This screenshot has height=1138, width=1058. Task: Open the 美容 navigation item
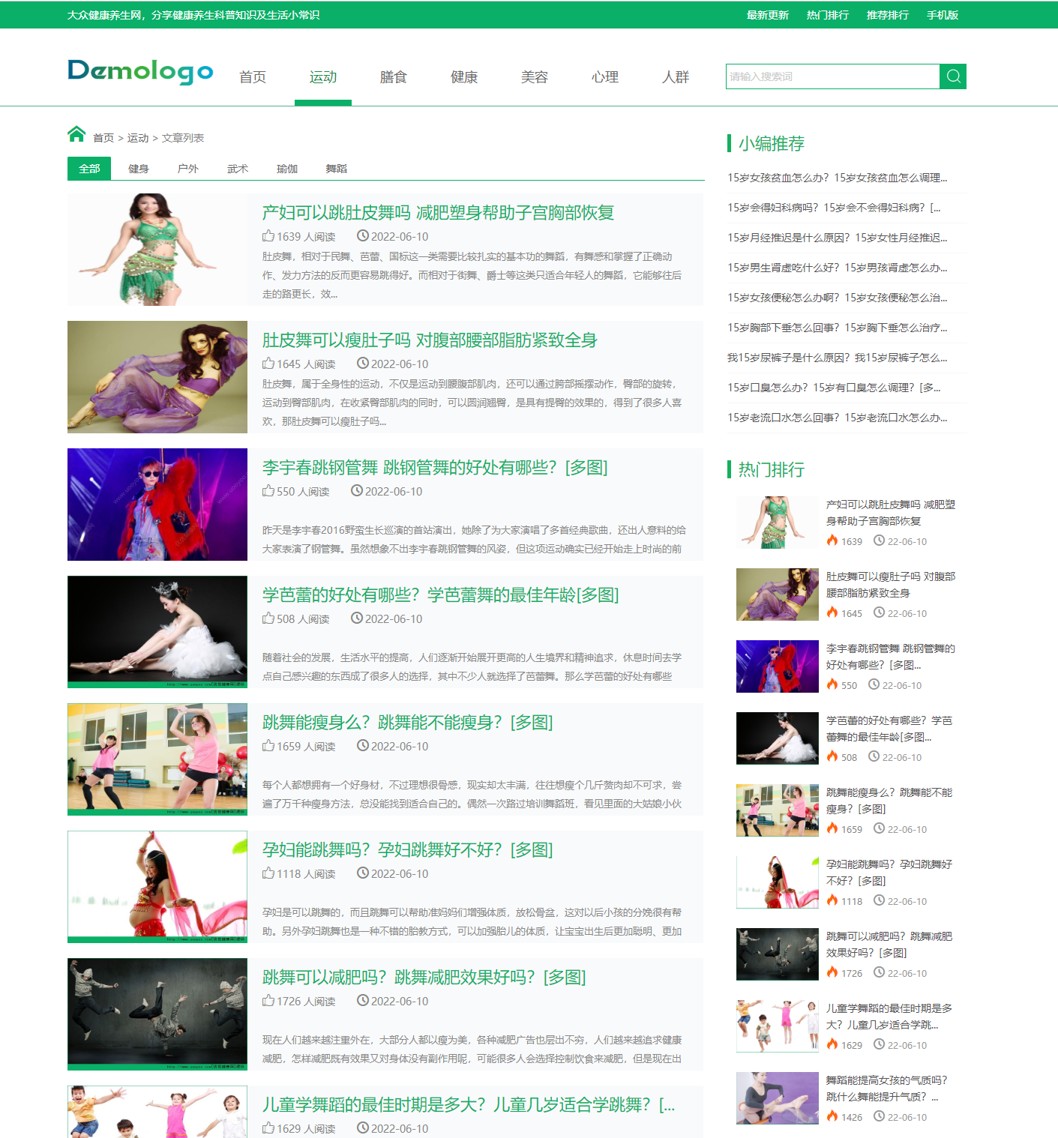point(535,77)
